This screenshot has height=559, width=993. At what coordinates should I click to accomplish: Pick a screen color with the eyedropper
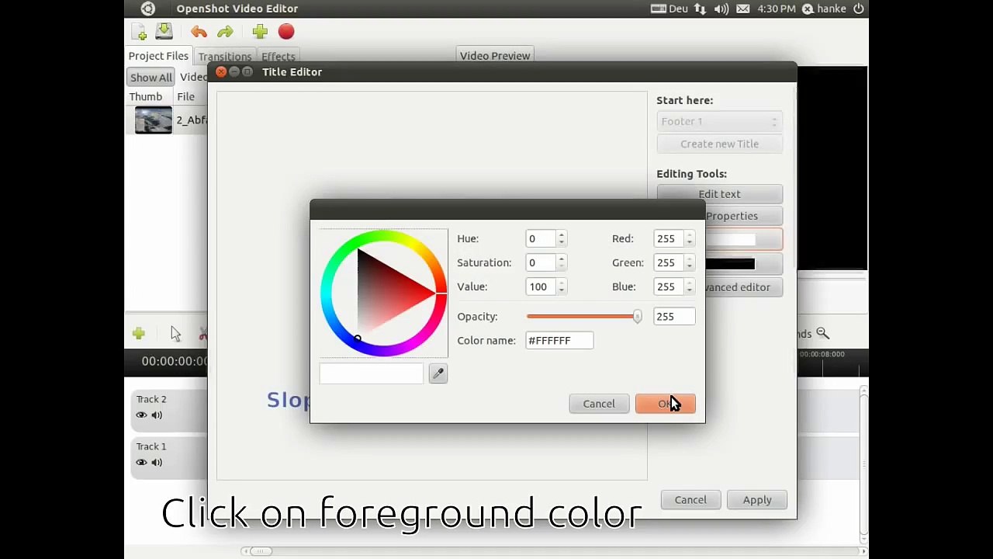point(438,374)
